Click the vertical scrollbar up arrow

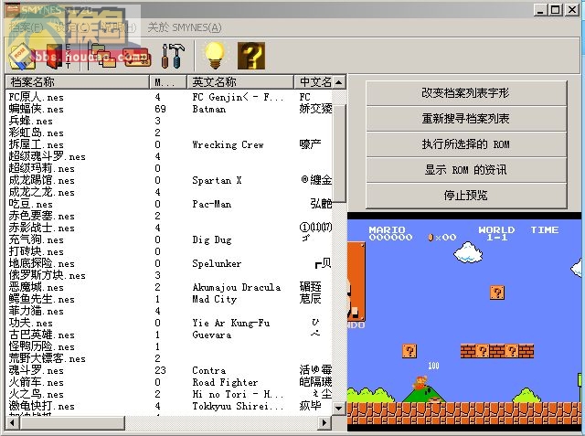(339, 82)
